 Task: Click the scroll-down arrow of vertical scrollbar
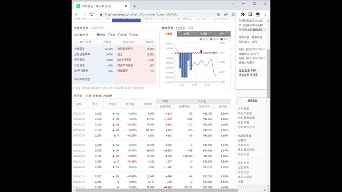coord(268,186)
